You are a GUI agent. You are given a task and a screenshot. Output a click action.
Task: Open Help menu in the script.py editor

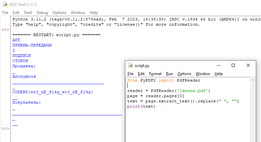coord(219,74)
